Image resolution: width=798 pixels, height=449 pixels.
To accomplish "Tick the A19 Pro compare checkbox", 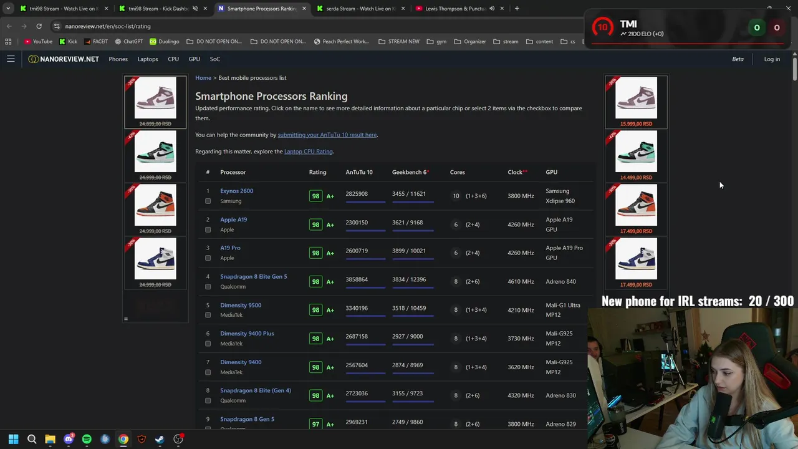I will point(208,258).
